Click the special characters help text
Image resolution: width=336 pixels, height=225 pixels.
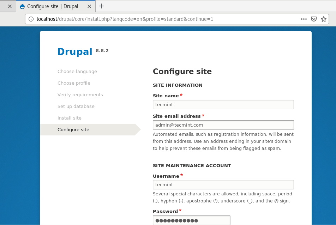pyautogui.click(x=222, y=197)
